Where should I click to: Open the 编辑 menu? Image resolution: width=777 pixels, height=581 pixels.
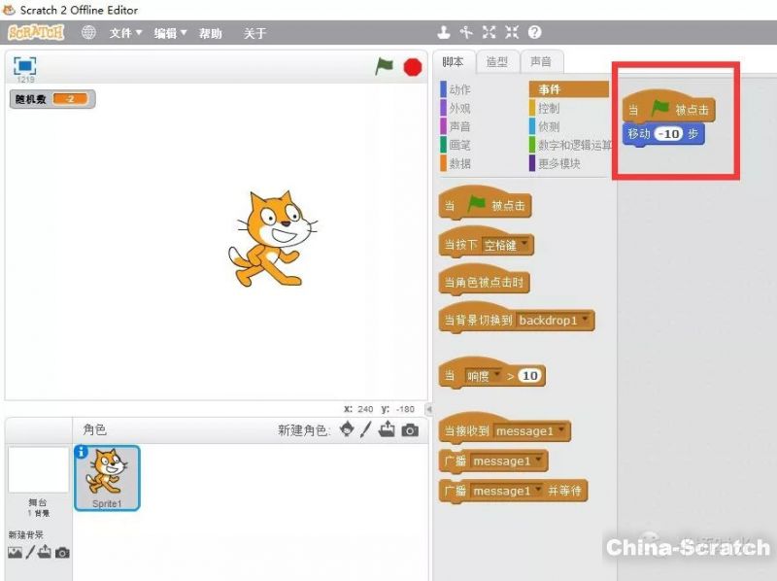coord(170,33)
